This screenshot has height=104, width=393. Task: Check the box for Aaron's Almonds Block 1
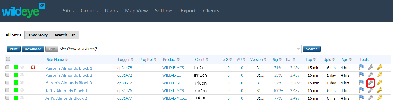[7, 67]
